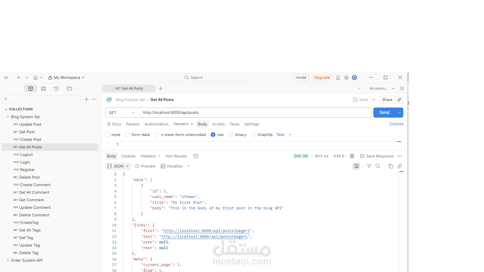484x272 pixels.
Task: Open the JSON format dropdown
Action: [x=118, y=166]
